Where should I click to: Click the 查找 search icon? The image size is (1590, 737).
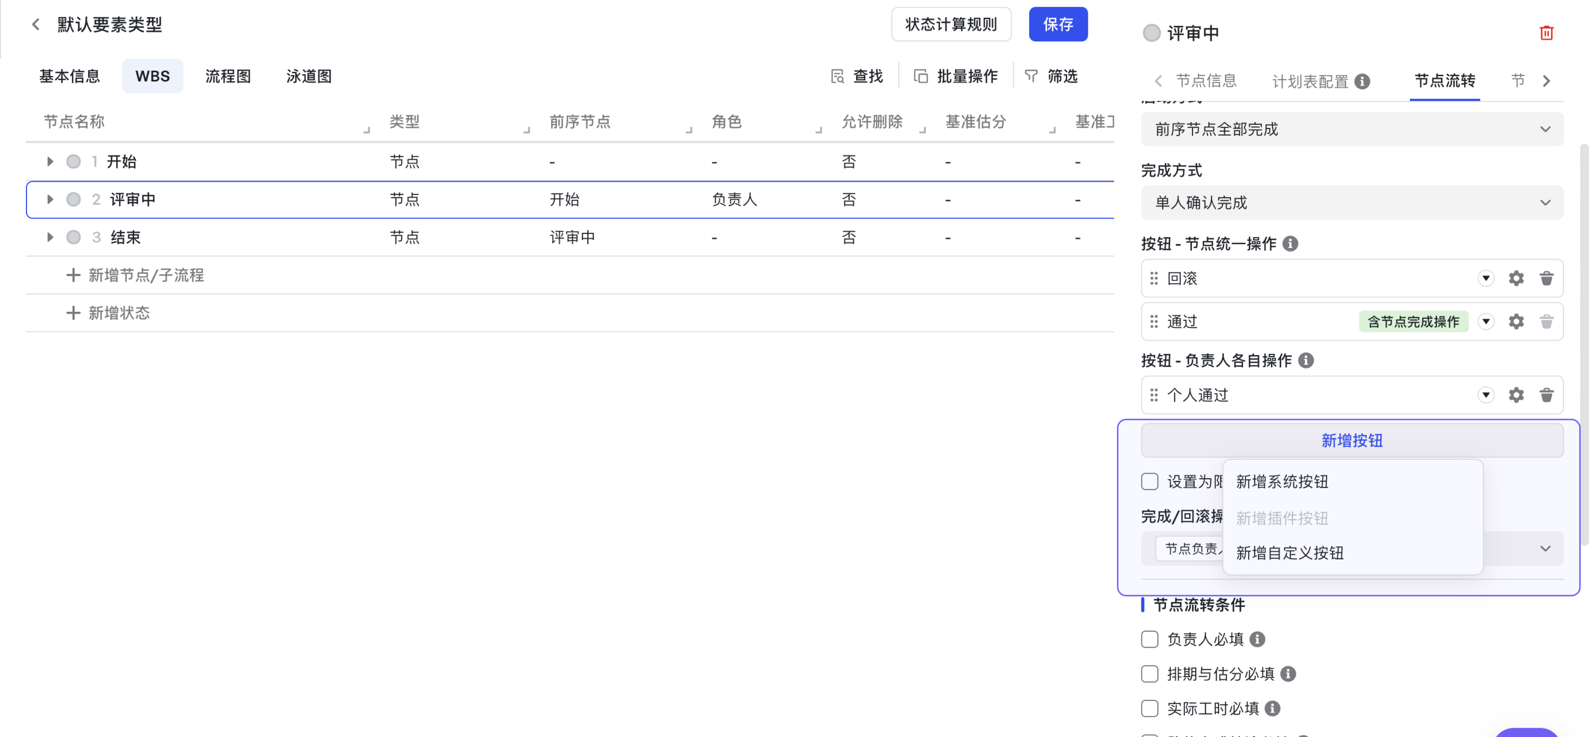click(838, 76)
